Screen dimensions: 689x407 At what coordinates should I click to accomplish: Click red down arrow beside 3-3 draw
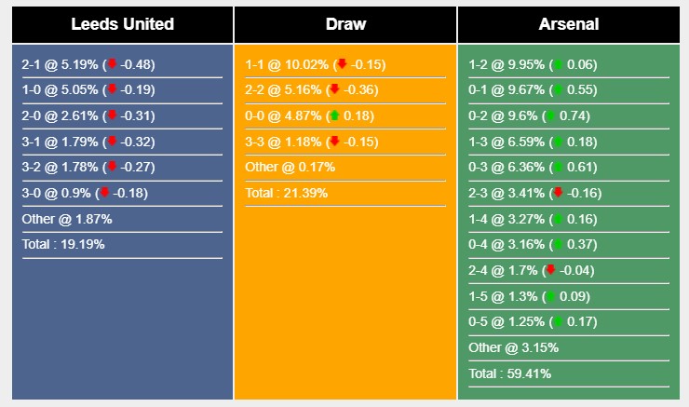[x=334, y=142]
